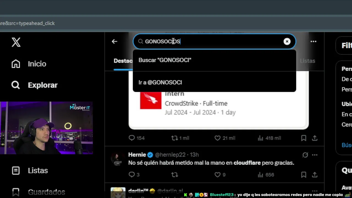
Task: Switch to the Destacado tab
Action: pyautogui.click(x=123, y=61)
